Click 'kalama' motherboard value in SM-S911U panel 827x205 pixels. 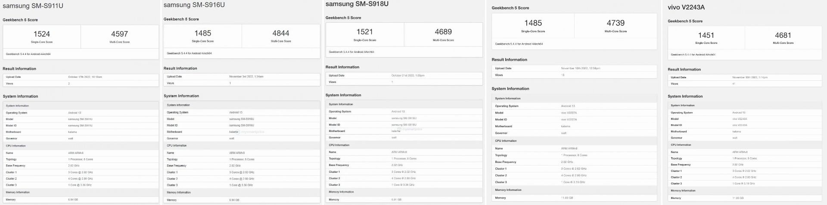tap(72, 132)
